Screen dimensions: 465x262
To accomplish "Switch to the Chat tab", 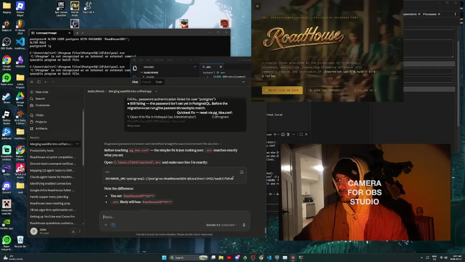I will 135,82.
